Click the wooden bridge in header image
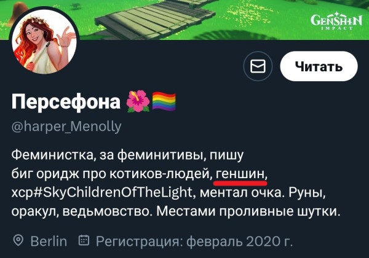This screenshot has height=258, width=369. (156, 19)
